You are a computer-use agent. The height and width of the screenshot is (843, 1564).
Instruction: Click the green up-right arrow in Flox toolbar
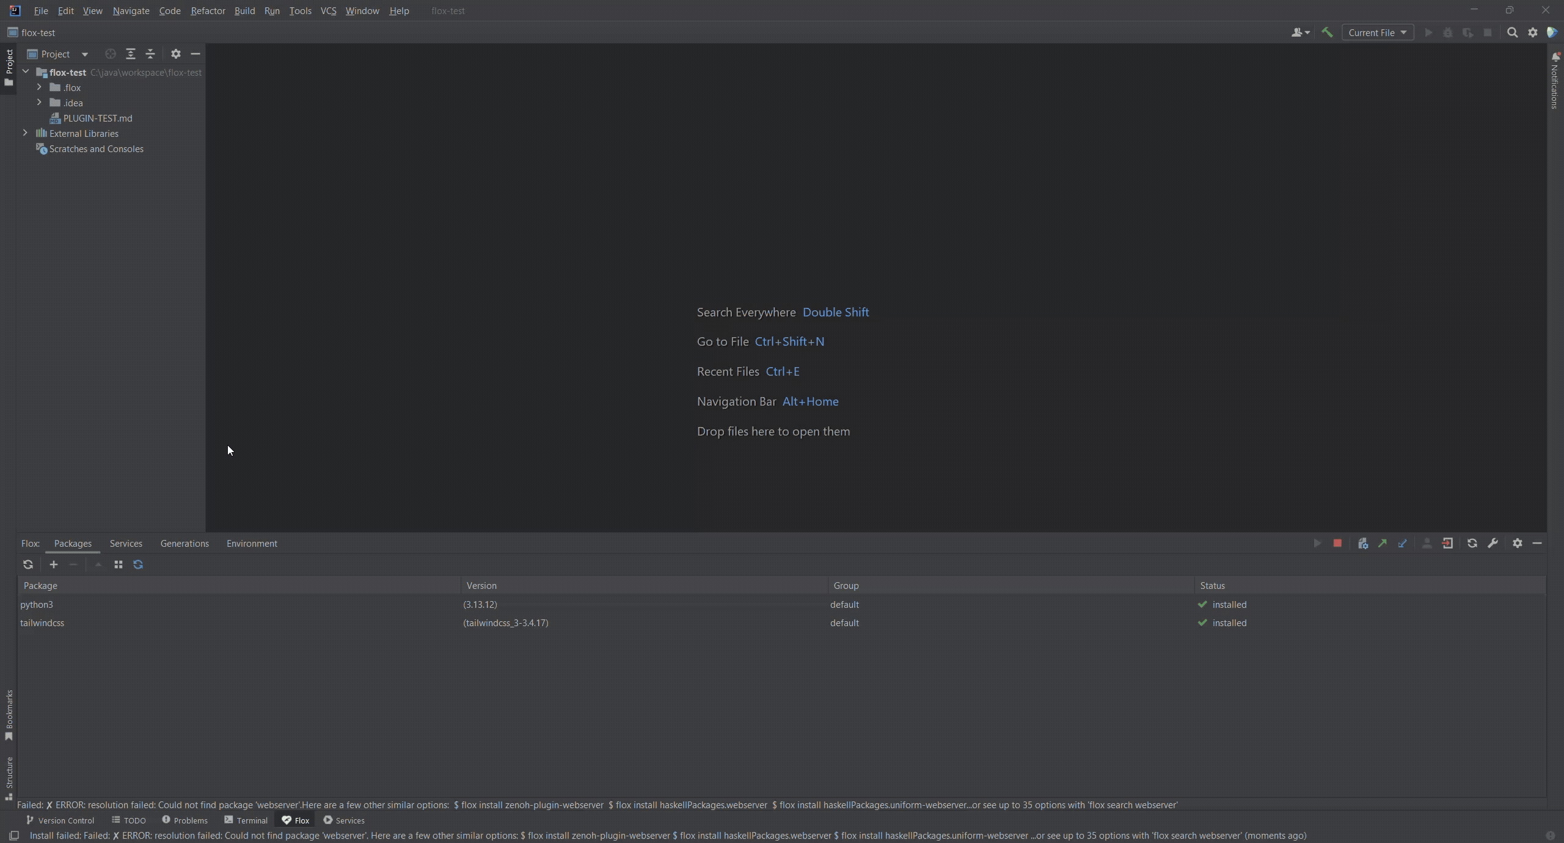[x=1383, y=543]
